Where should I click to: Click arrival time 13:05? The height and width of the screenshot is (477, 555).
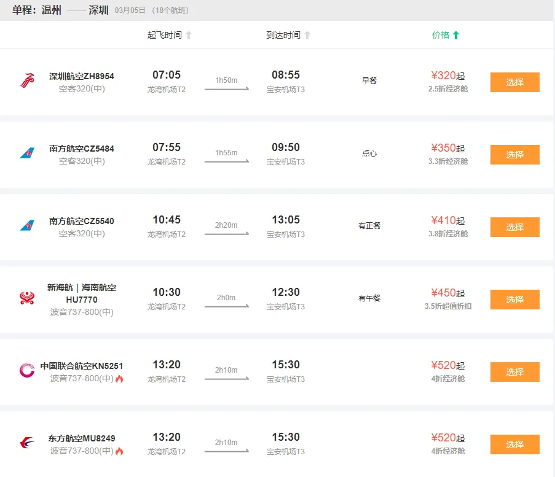286,220
